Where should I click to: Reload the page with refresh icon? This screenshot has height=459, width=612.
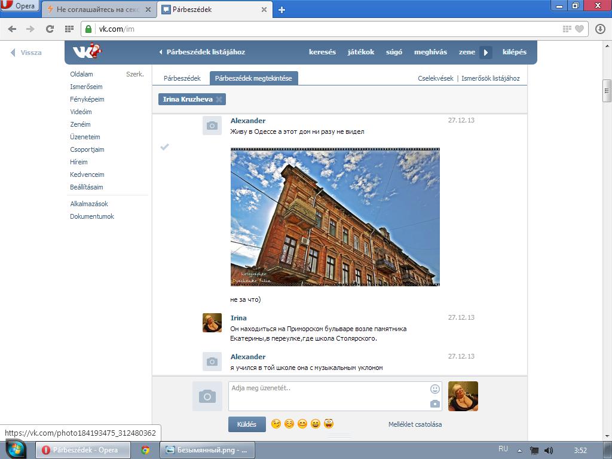click(50, 29)
